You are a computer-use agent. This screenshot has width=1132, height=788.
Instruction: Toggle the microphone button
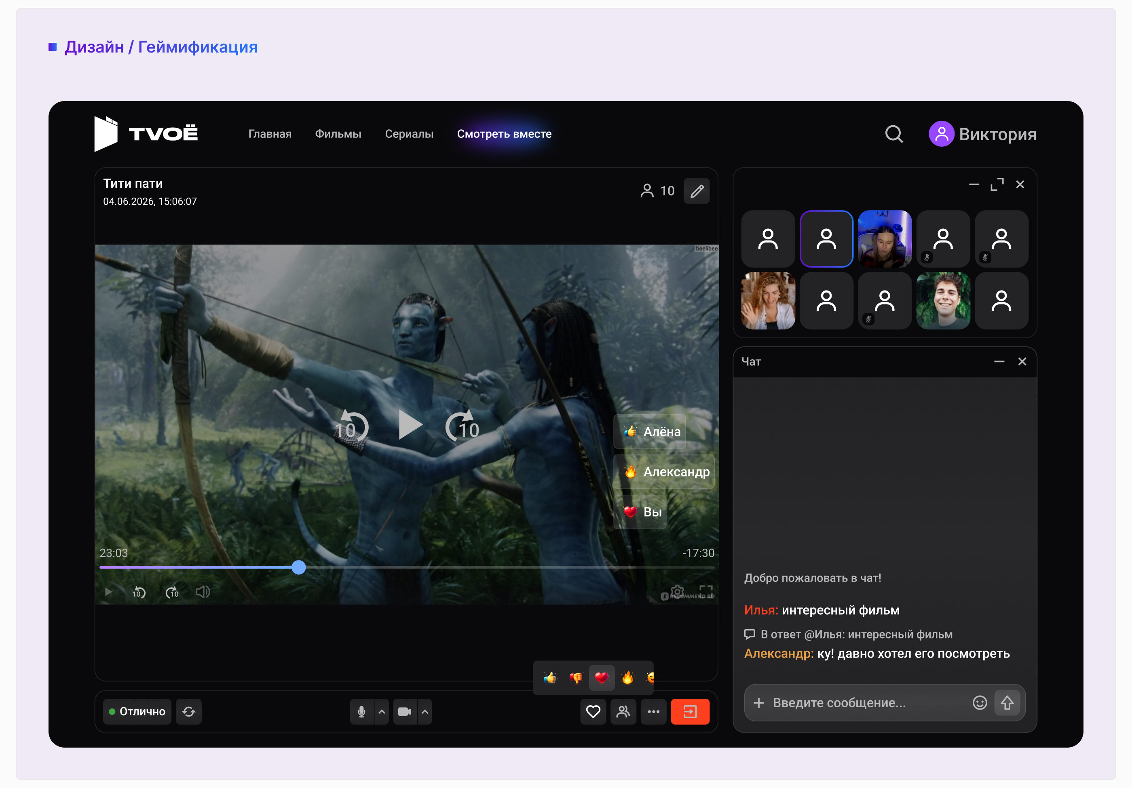(361, 712)
